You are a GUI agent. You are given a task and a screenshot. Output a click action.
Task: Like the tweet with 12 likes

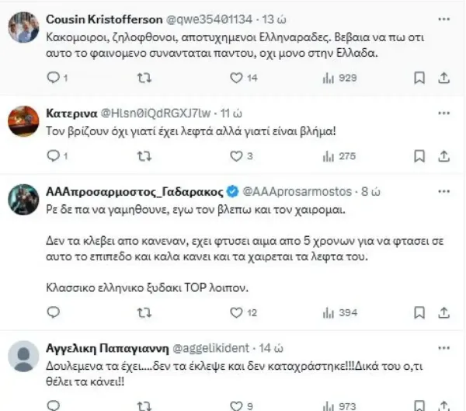pyautogui.click(x=238, y=312)
